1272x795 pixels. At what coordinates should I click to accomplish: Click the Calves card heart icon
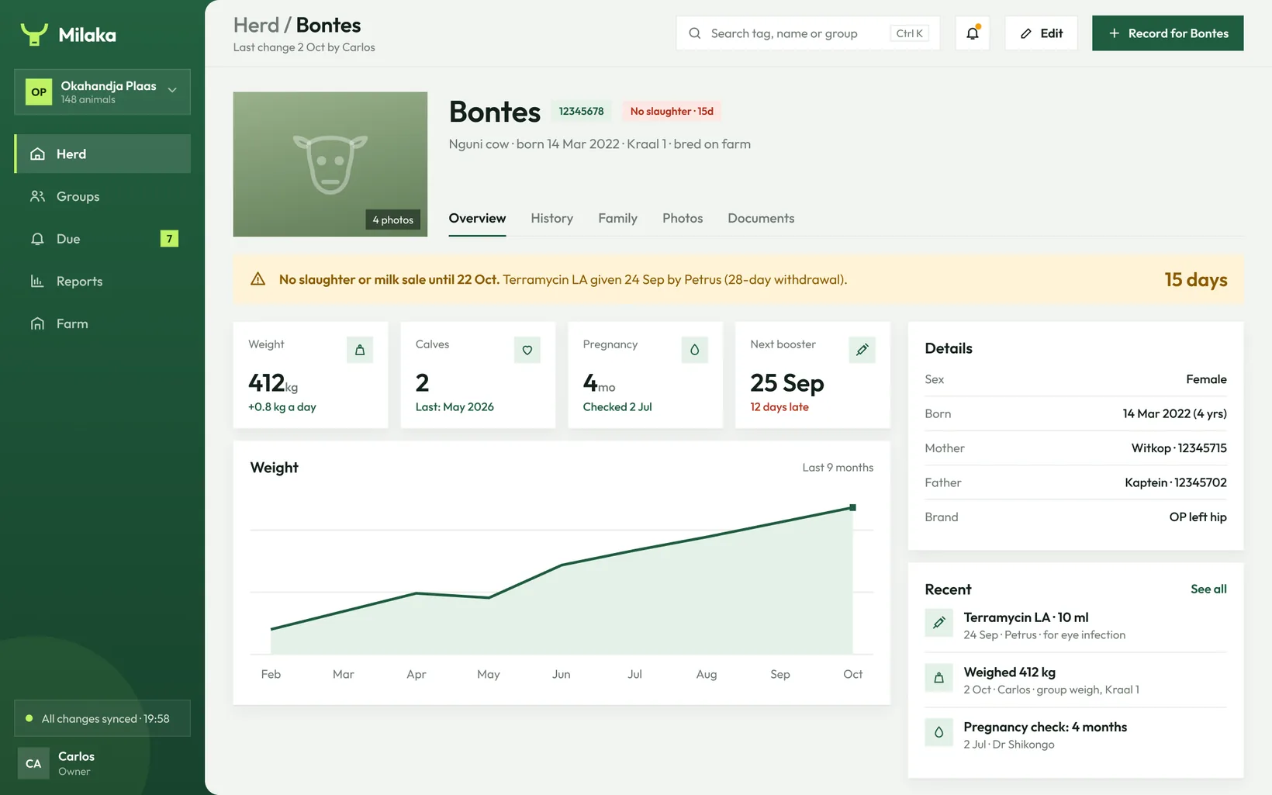point(527,350)
